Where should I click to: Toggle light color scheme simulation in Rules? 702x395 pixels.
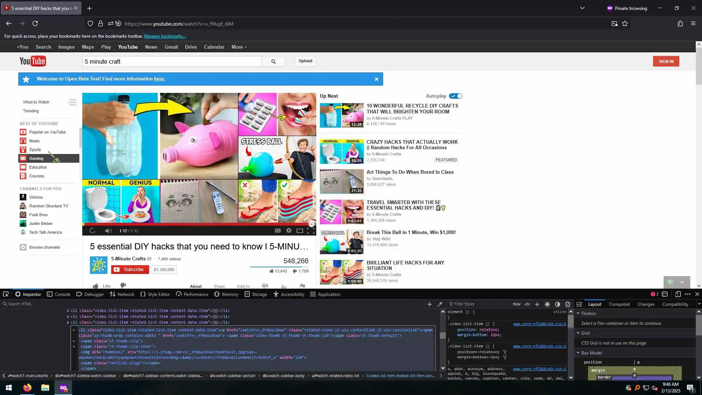coord(547,304)
